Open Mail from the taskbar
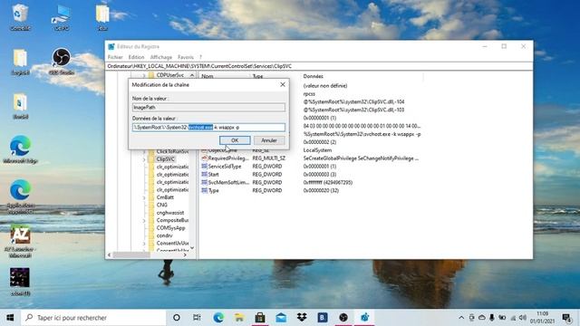 281,318
